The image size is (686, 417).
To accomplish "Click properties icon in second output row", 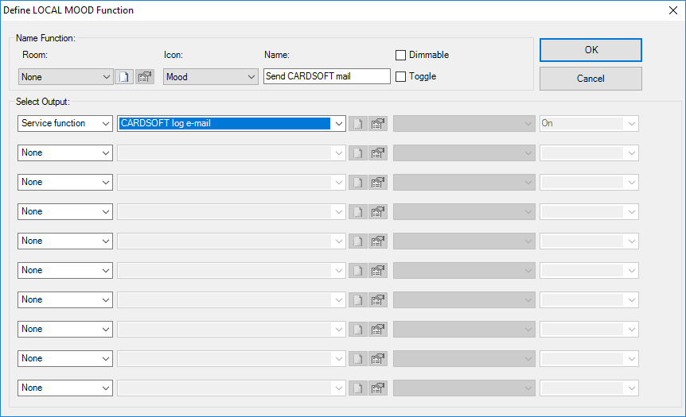I will [378, 153].
